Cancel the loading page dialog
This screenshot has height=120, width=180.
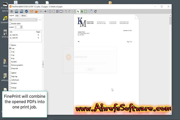point(90,69)
